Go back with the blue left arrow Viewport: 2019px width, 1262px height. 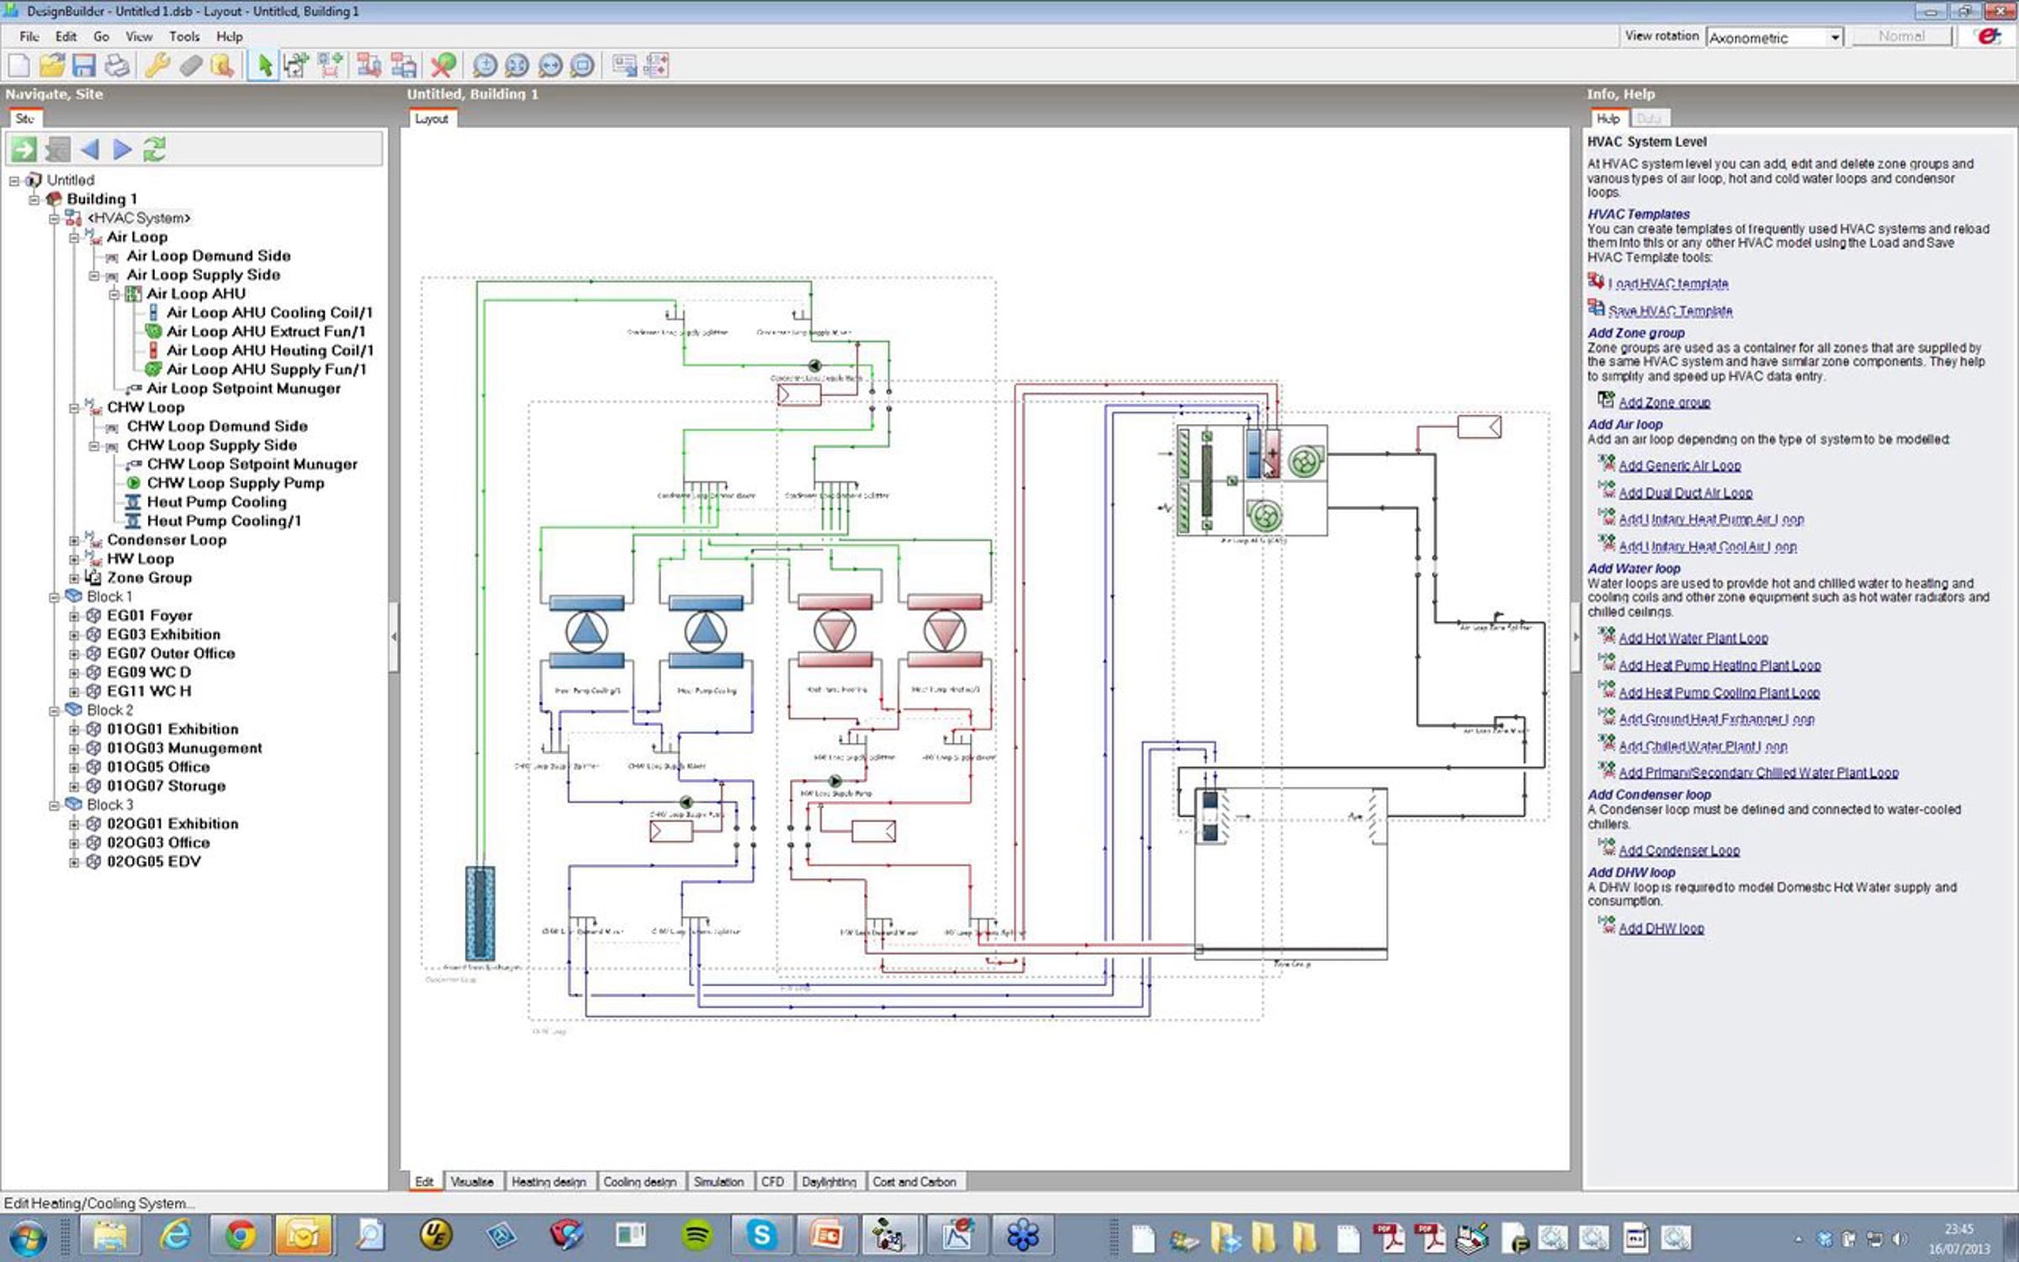point(89,150)
